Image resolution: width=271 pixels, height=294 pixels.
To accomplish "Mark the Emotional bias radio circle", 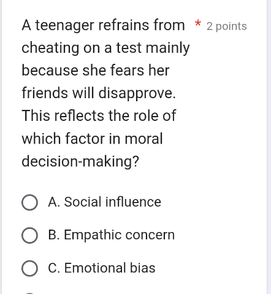I will [x=29, y=268].
